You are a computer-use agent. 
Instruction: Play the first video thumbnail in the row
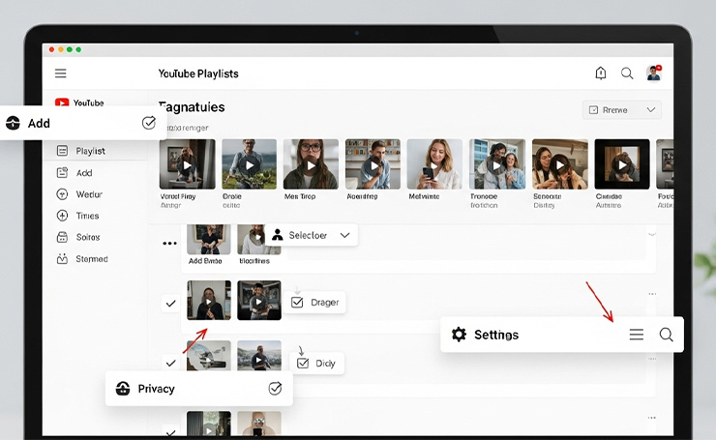coord(188,165)
